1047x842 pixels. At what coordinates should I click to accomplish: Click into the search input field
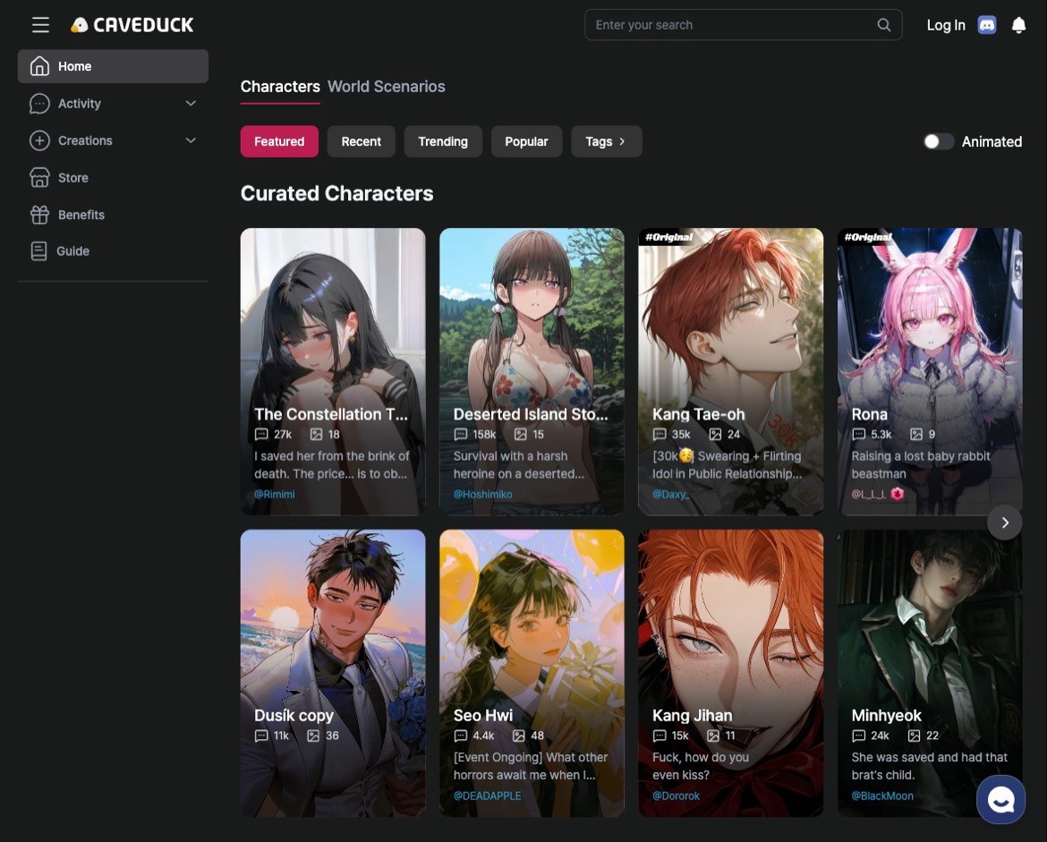[729, 25]
